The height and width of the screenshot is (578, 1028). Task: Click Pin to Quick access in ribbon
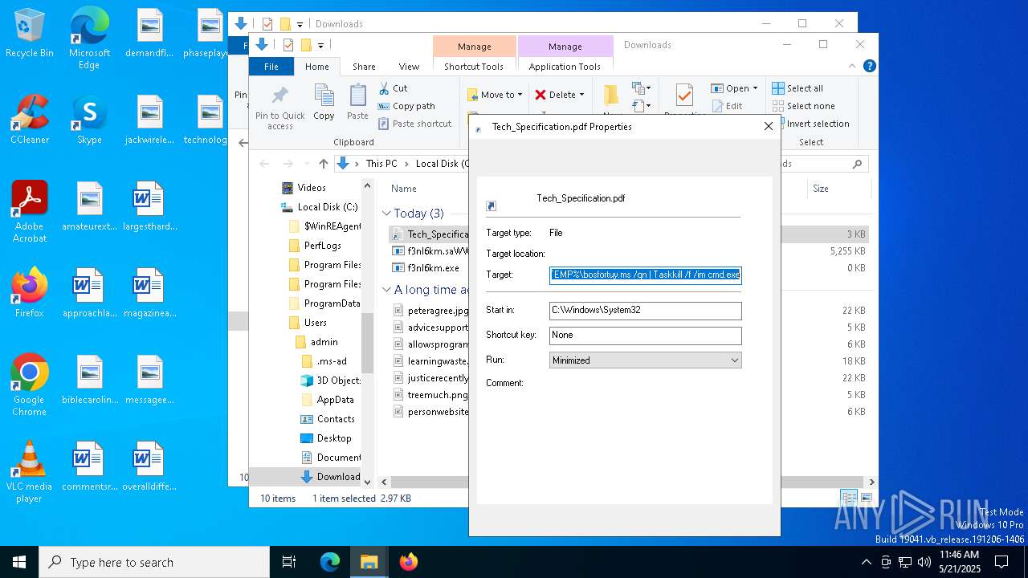[x=280, y=107]
